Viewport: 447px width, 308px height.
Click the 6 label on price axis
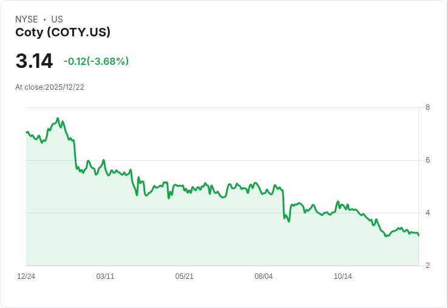[x=428, y=160]
